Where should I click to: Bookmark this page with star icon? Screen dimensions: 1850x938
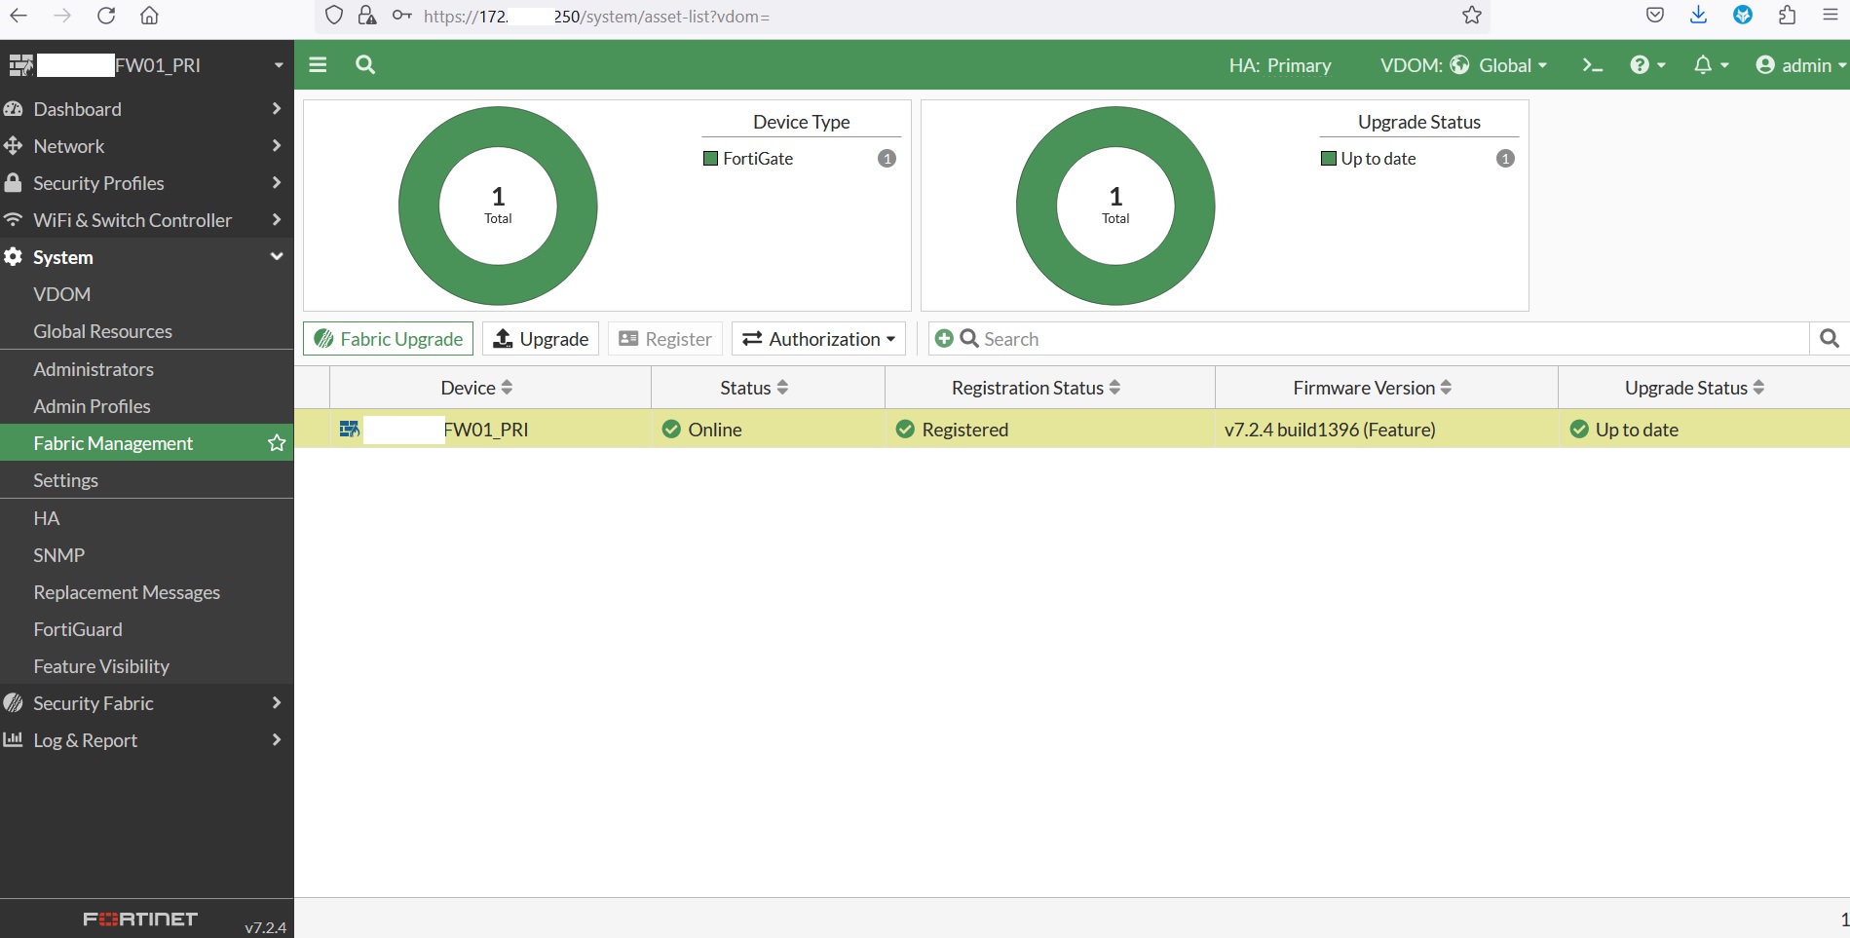click(1472, 16)
